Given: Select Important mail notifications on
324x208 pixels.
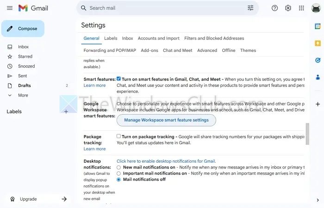Looking at the screenshot, I should (118, 173).
